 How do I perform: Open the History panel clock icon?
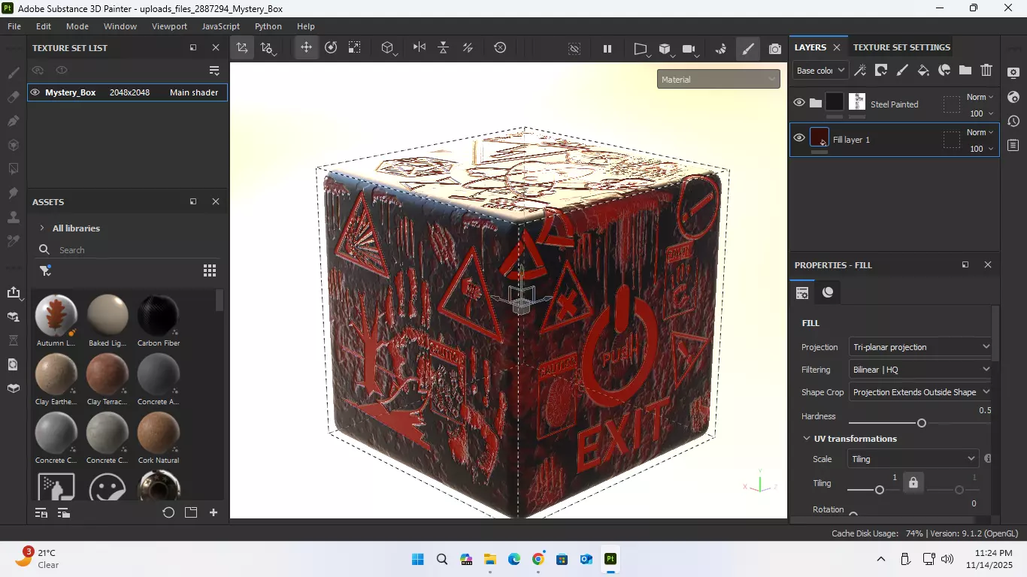[1013, 121]
